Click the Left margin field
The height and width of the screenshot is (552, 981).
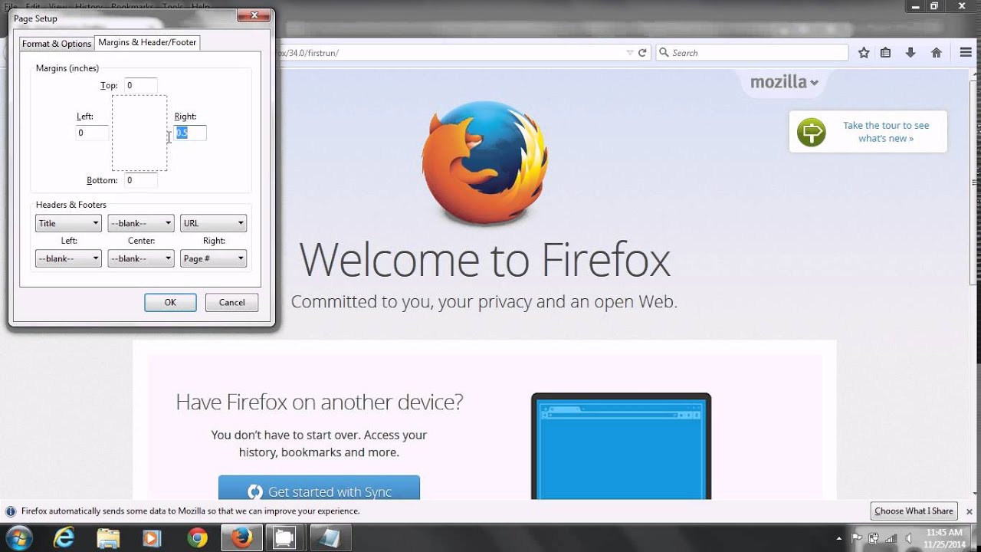coord(92,133)
